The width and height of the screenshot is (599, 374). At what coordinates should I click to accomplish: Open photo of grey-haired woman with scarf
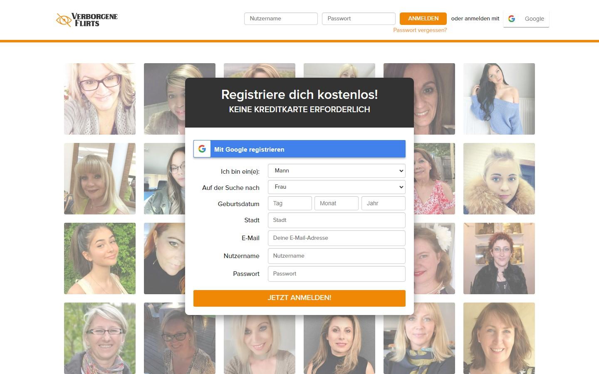[x=100, y=338]
